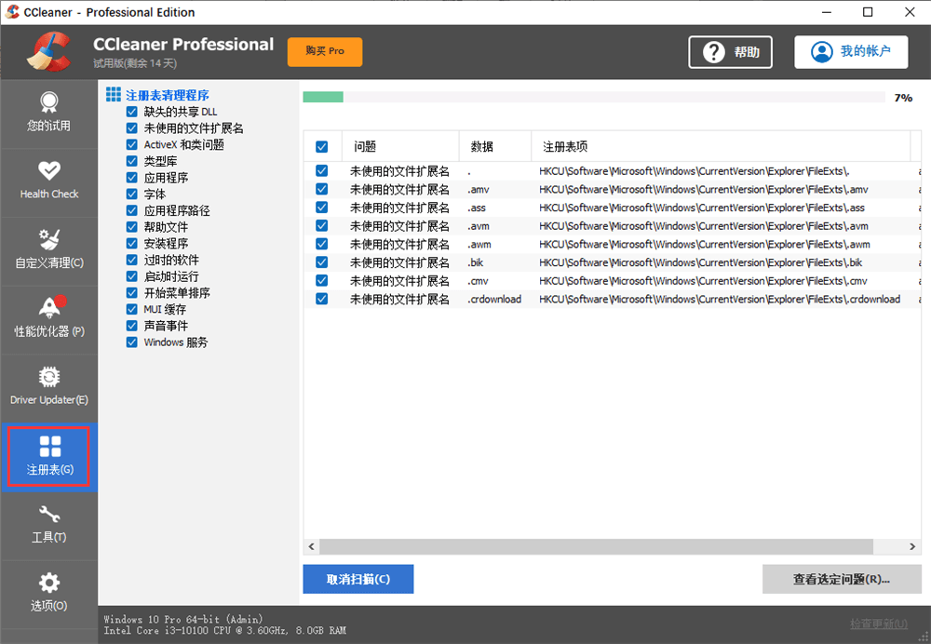Uncheck 缺失的共享 DLL checkbox
This screenshot has height=644, width=931.
point(132,112)
